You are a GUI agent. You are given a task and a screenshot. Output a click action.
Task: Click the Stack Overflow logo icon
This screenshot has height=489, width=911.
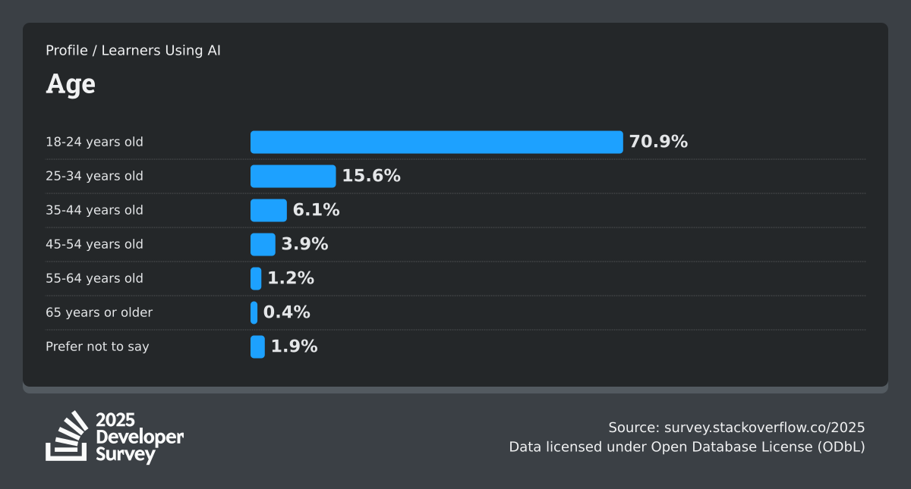(x=67, y=436)
